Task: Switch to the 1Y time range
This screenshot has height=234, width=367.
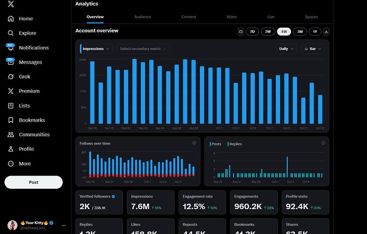Action: pyautogui.click(x=315, y=31)
